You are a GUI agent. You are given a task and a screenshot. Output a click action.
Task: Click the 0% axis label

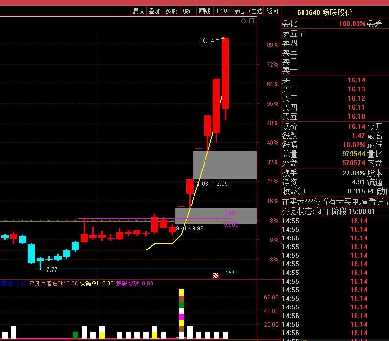click(274, 240)
